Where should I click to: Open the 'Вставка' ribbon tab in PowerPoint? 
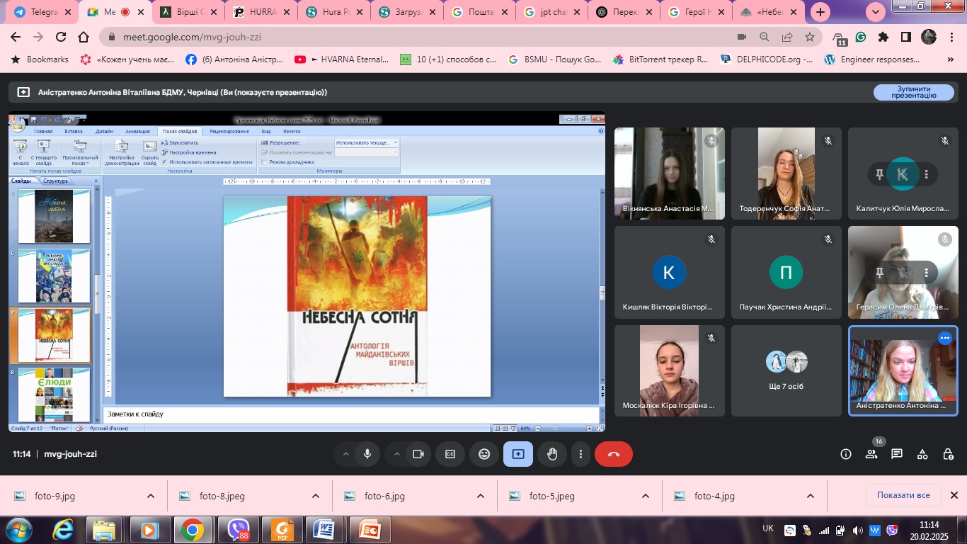click(x=74, y=131)
